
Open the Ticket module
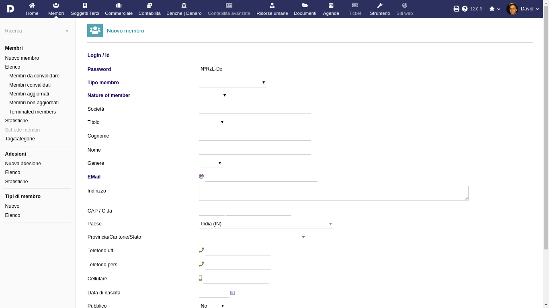355,9
